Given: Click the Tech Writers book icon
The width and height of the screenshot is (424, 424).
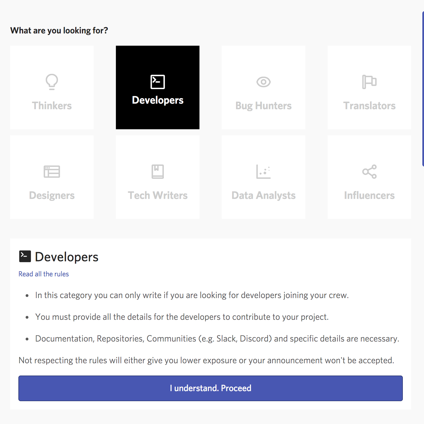Looking at the screenshot, I should [x=158, y=172].
